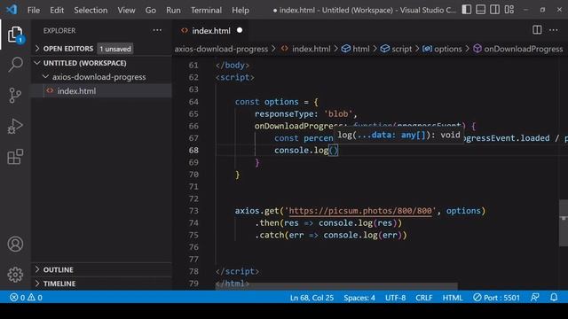Open the Selection menu
This screenshot has width=568, height=319.
pyautogui.click(x=91, y=10)
